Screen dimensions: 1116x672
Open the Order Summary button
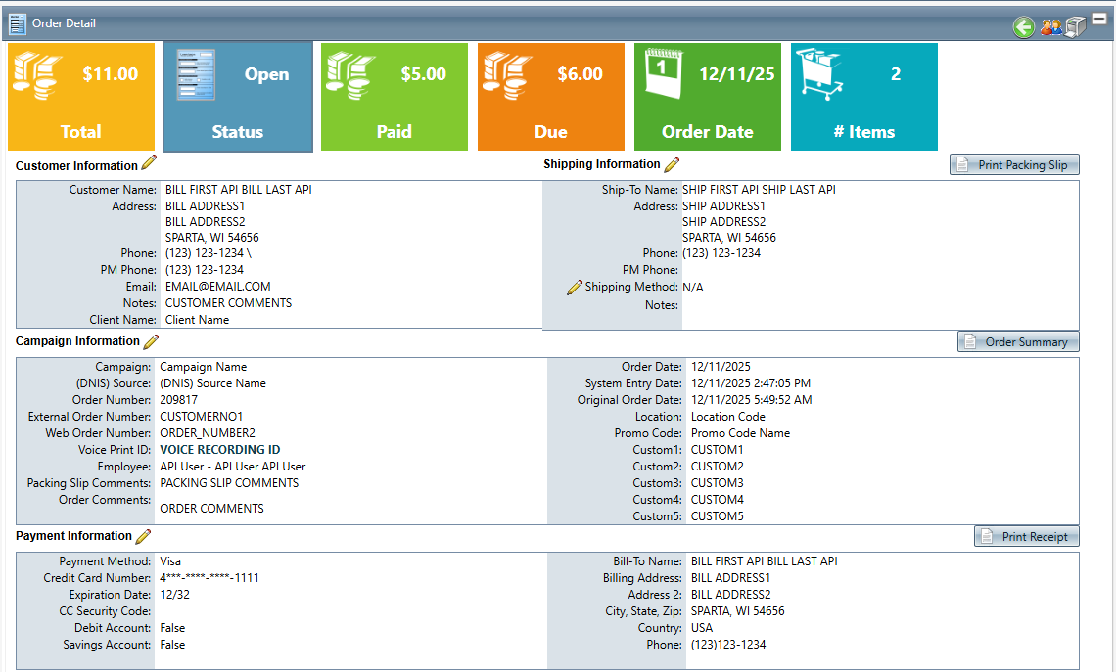click(1018, 342)
